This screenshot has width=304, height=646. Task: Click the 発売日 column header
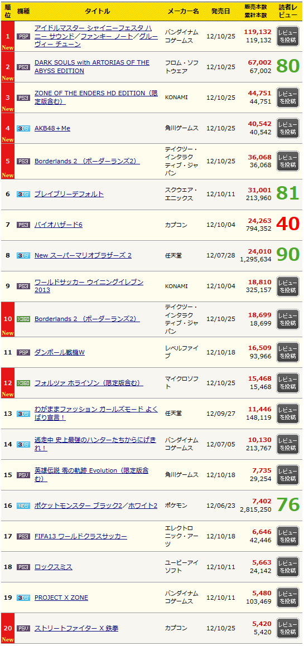coord(220,11)
